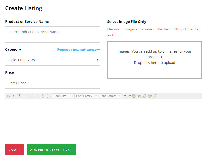Click the Enter Price input field
Screen dimensions: 207x161
pyautogui.click(x=52, y=83)
